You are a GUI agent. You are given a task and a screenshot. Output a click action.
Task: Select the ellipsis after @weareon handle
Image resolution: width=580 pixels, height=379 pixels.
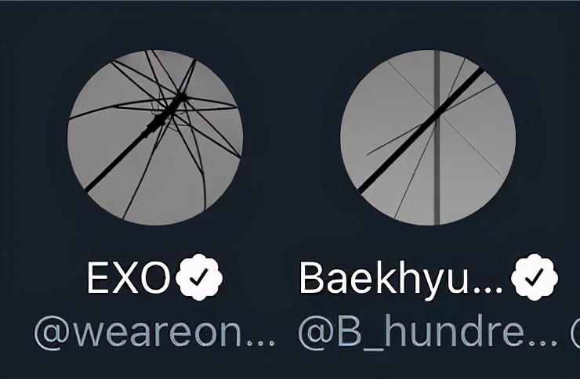(261, 343)
